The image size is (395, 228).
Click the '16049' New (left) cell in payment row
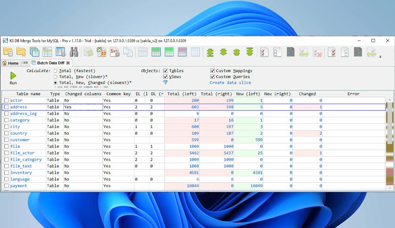[x=249, y=186]
